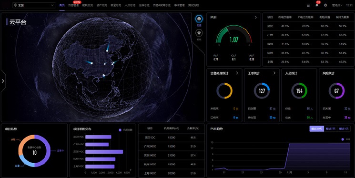Open the tab with red 42274 badge
Viewport: 355px width, 178px height.
pyautogui.click(x=73, y=5)
